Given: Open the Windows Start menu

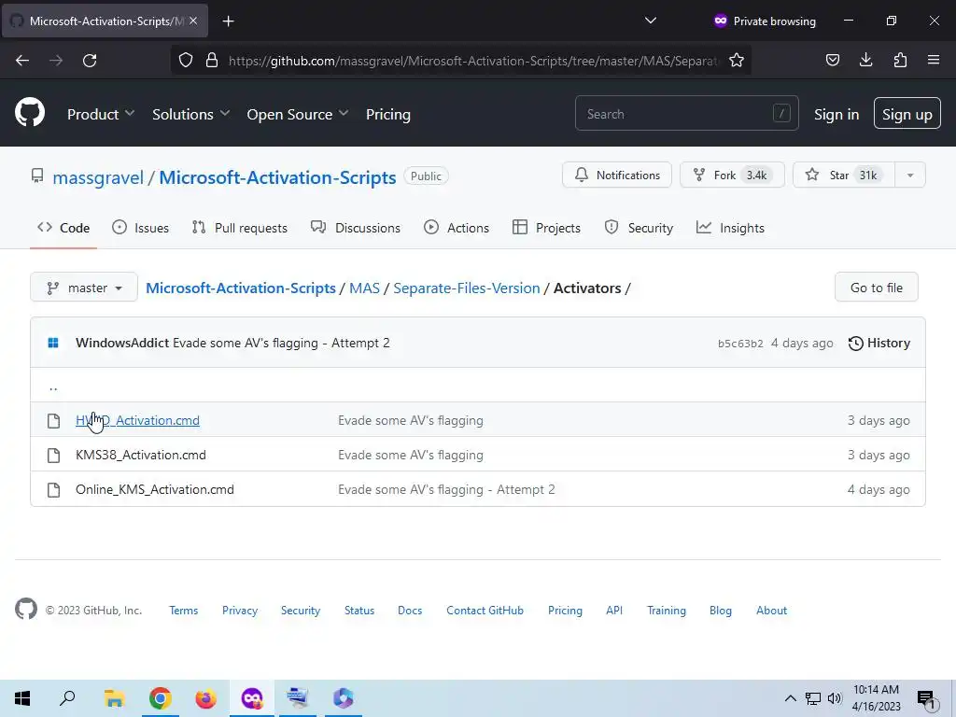Looking at the screenshot, I should coord(22,698).
